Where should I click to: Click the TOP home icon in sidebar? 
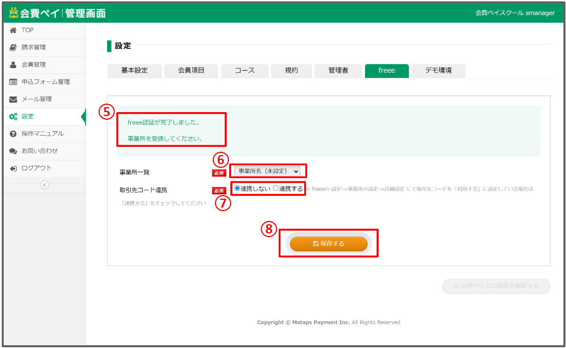(x=13, y=30)
